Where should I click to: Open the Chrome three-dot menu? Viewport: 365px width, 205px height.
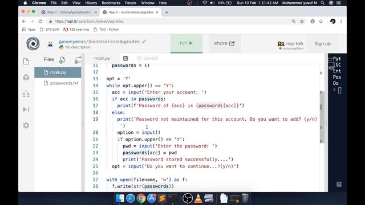[341, 22]
